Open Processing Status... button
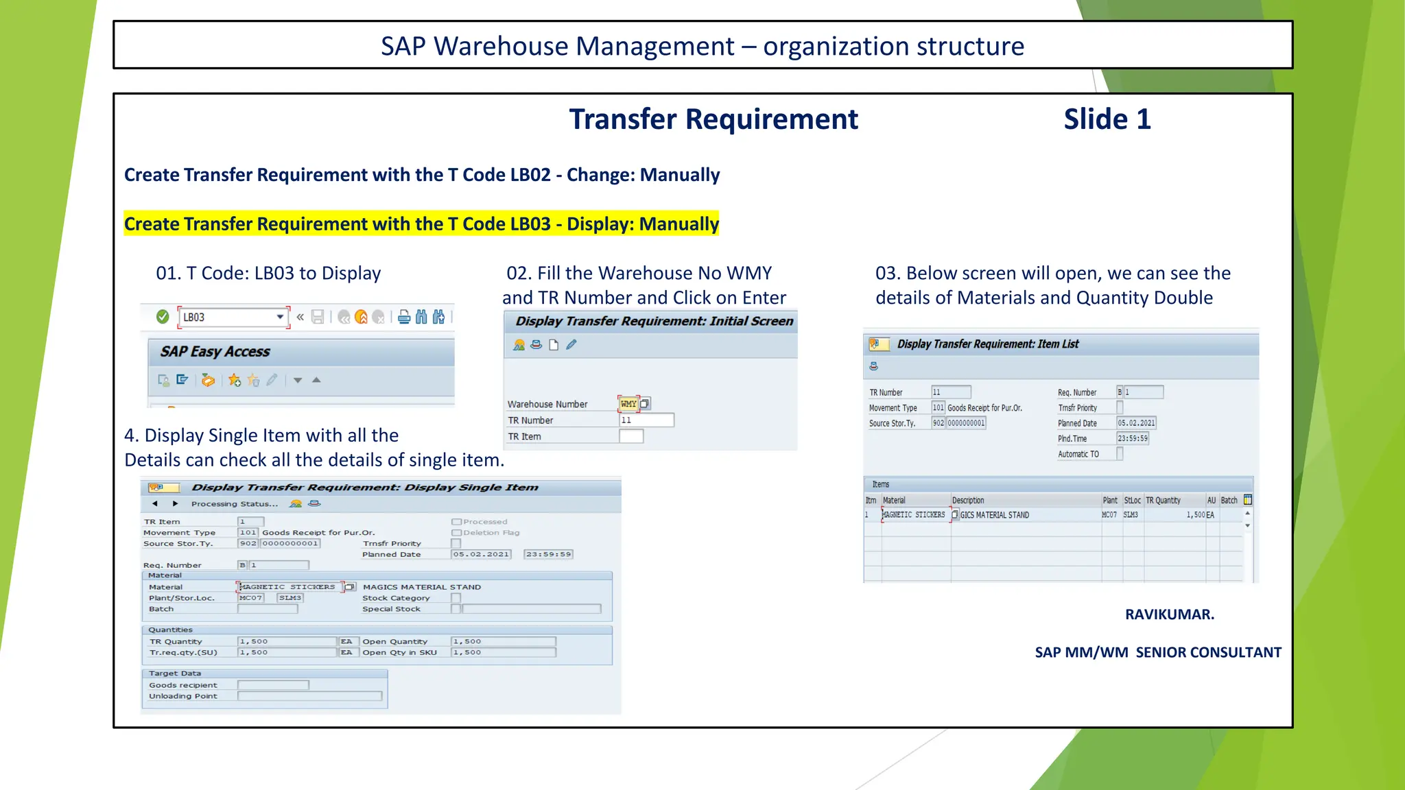Viewport: 1405px width, 790px height. pos(235,504)
